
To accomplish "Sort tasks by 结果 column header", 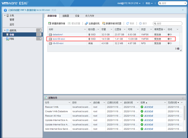I will [x=143, y=102].
